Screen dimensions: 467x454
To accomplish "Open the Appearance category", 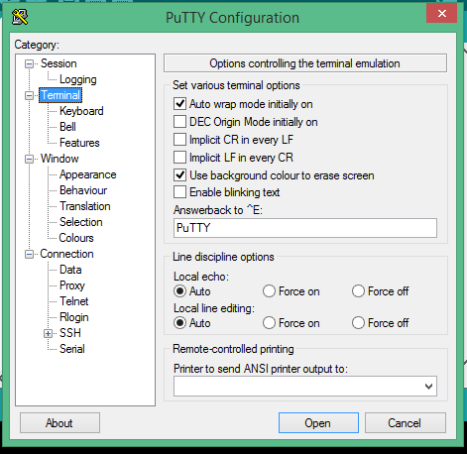I will tap(88, 174).
